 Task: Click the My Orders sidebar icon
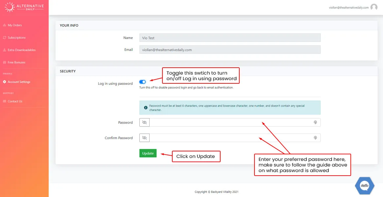pos(5,25)
